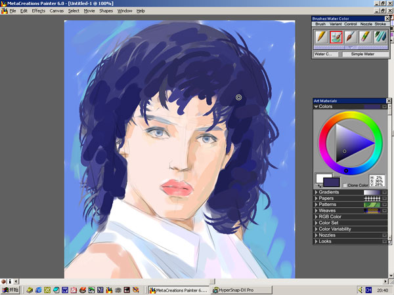Open the Papers dropdown arrow at row end
The width and height of the screenshot is (394, 295).
[x=384, y=199]
